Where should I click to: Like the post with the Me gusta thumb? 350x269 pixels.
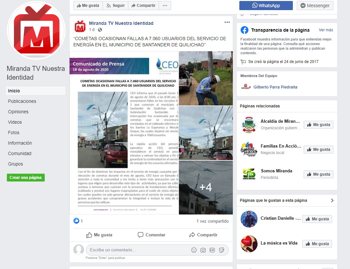(x=99, y=235)
